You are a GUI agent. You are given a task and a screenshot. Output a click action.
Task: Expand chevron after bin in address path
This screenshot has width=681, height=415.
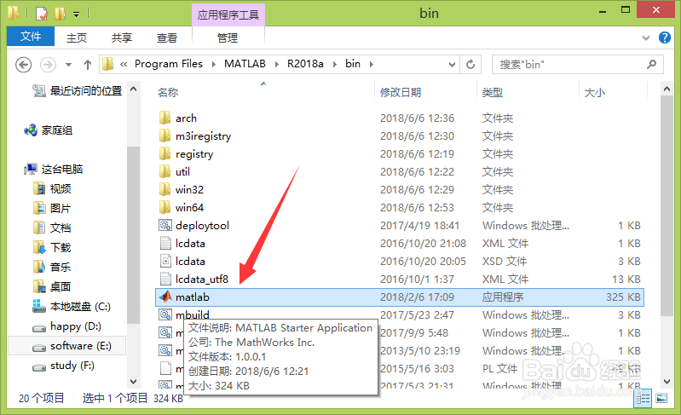pyautogui.click(x=372, y=65)
